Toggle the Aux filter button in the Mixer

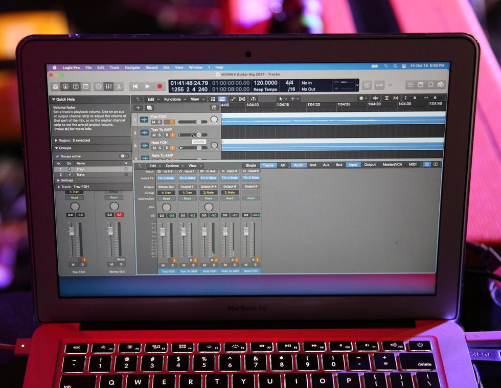click(x=326, y=165)
